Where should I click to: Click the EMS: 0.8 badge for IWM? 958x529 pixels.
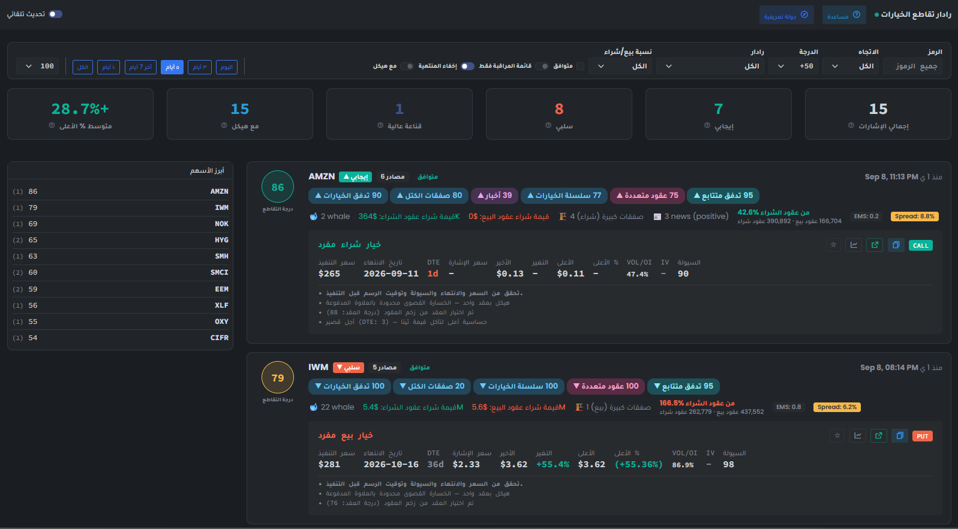click(788, 407)
